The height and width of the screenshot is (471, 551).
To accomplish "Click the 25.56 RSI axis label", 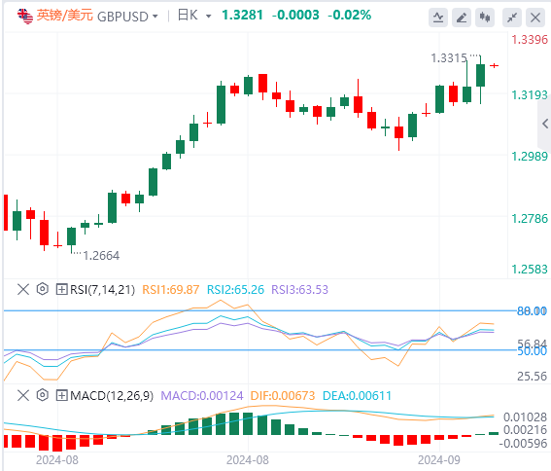I will pyautogui.click(x=532, y=377).
